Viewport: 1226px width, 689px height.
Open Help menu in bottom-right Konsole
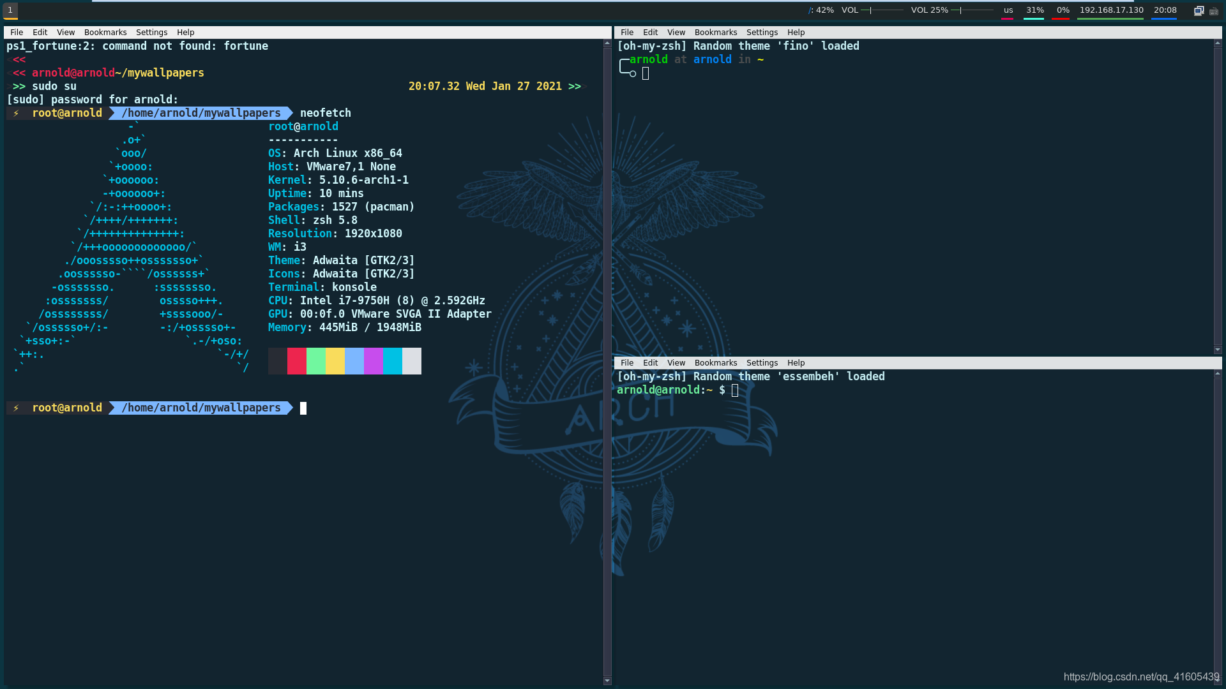point(796,363)
